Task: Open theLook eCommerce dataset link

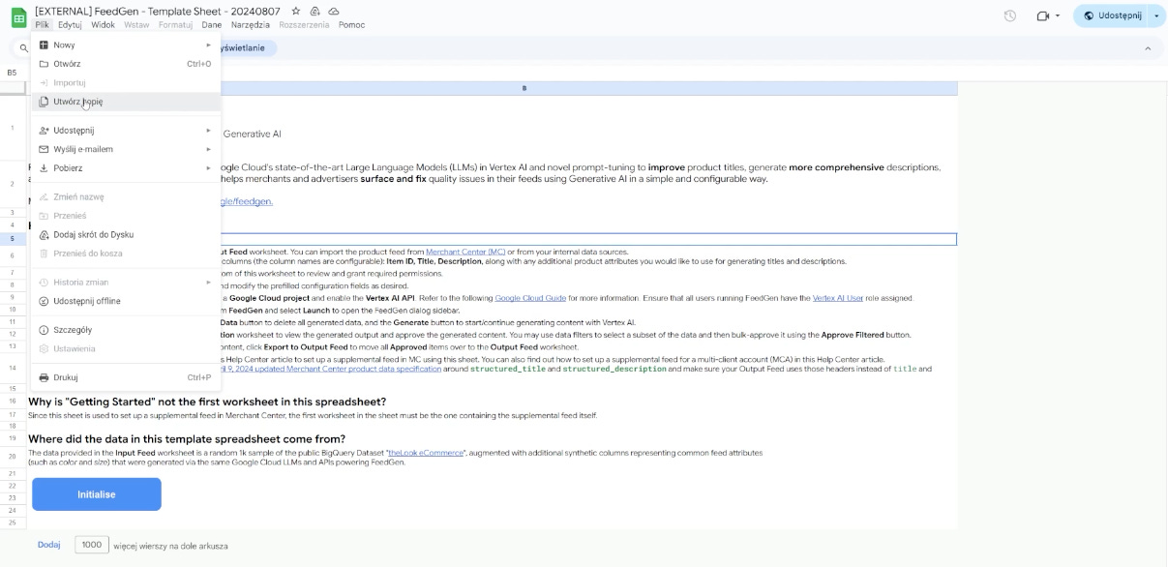Action: (x=426, y=453)
